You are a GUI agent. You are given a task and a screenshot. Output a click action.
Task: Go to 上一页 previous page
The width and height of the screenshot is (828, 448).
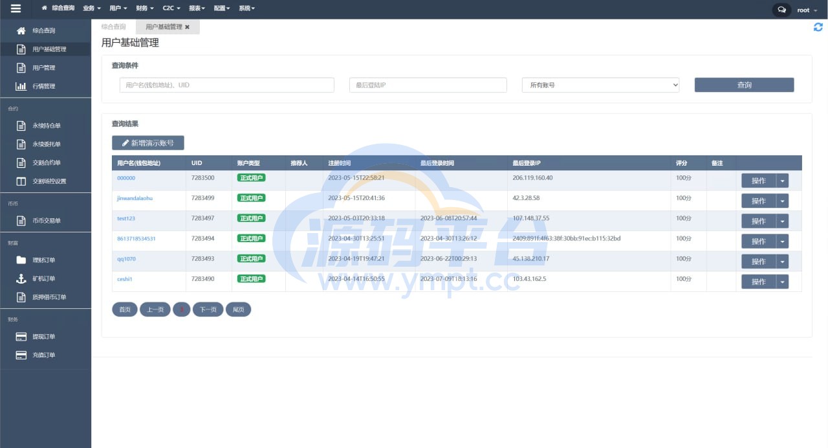coord(155,309)
